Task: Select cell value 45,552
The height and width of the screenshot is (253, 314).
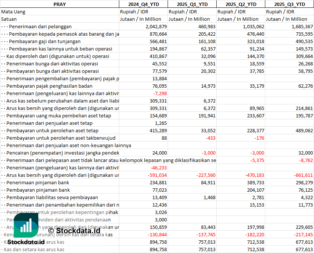Action: (x=159, y=64)
